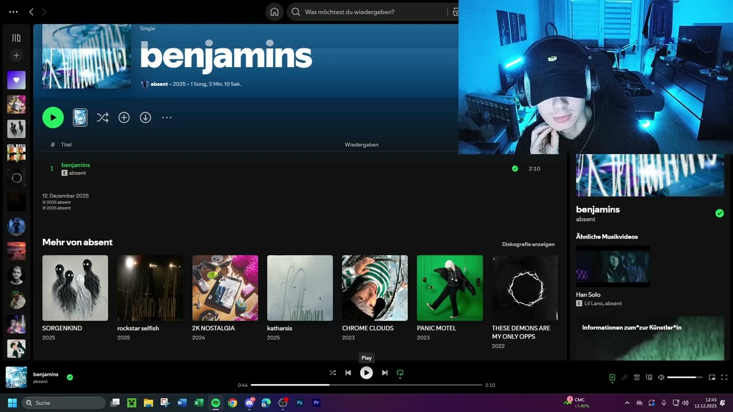Toggle the Now Playing view button
The height and width of the screenshot is (412, 733).
click(612, 377)
